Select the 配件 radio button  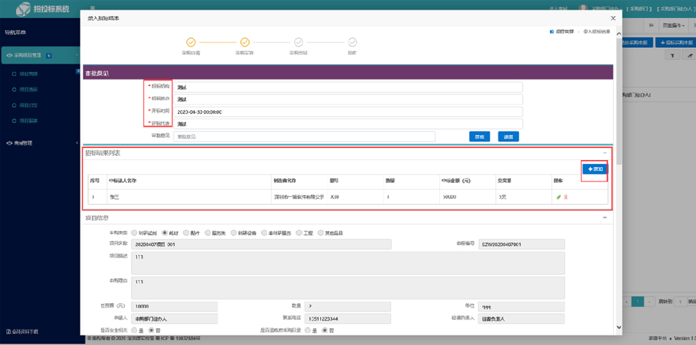[x=186, y=233]
